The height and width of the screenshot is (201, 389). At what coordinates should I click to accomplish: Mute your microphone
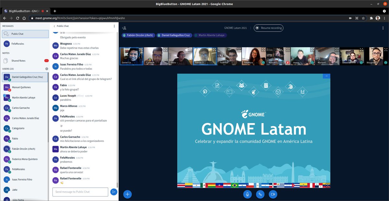247,194
